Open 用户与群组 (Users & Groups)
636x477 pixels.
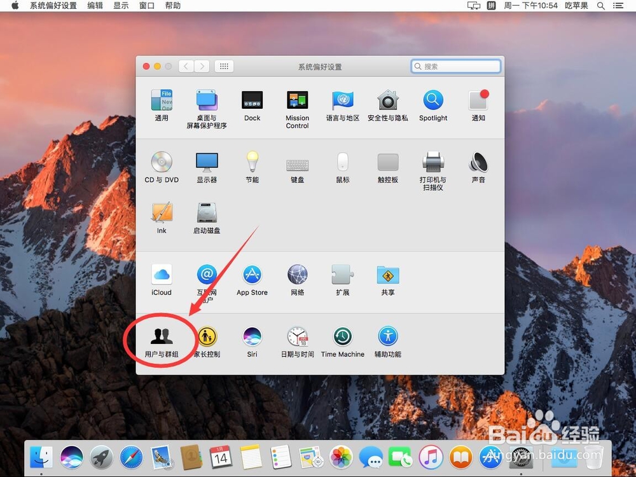tap(162, 342)
